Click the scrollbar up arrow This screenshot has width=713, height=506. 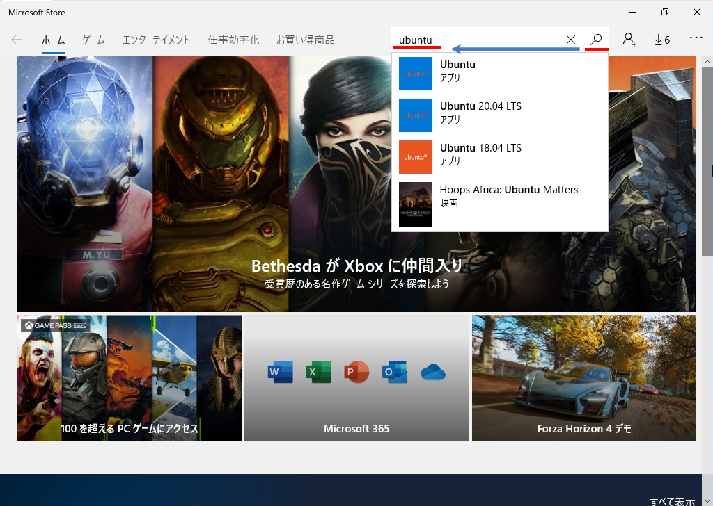pos(707,62)
